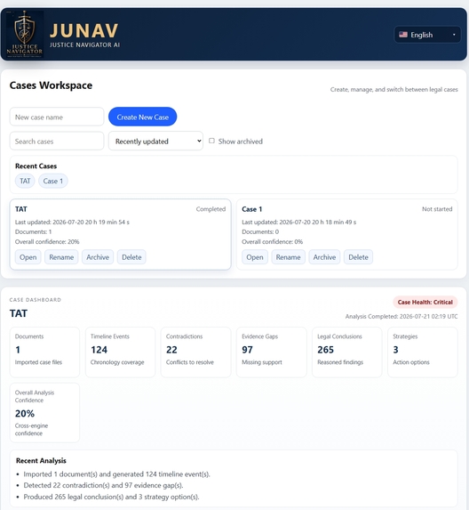Click the Case Health: Critical badge
Image resolution: width=469 pixels, height=510 pixels.
[x=425, y=302]
